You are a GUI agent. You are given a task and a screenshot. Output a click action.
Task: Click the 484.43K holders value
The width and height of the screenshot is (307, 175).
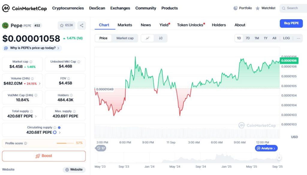pos(65,100)
